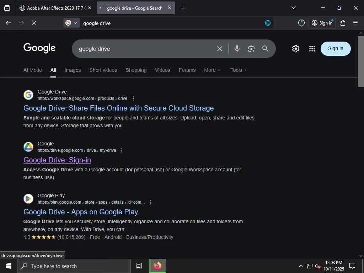Click the 4.3 star rating text
Screen dimensions: 364x273
point(27,237)
